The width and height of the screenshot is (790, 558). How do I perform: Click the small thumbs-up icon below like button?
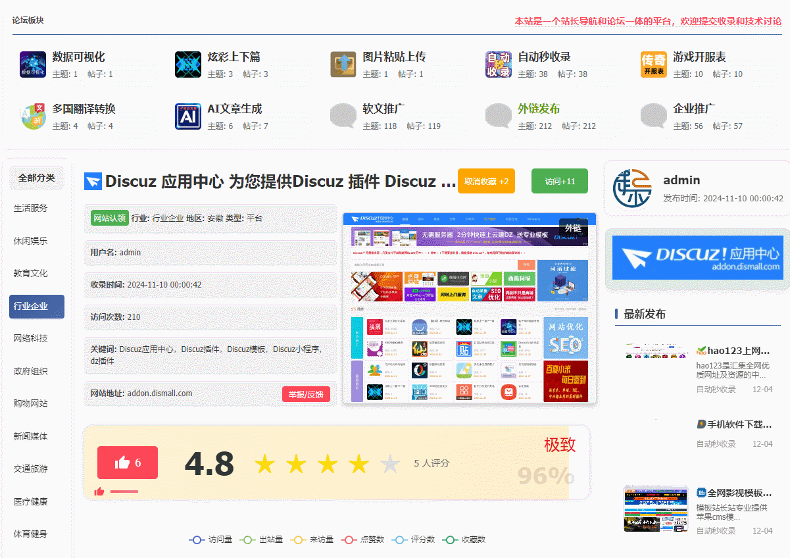(99, 491)
